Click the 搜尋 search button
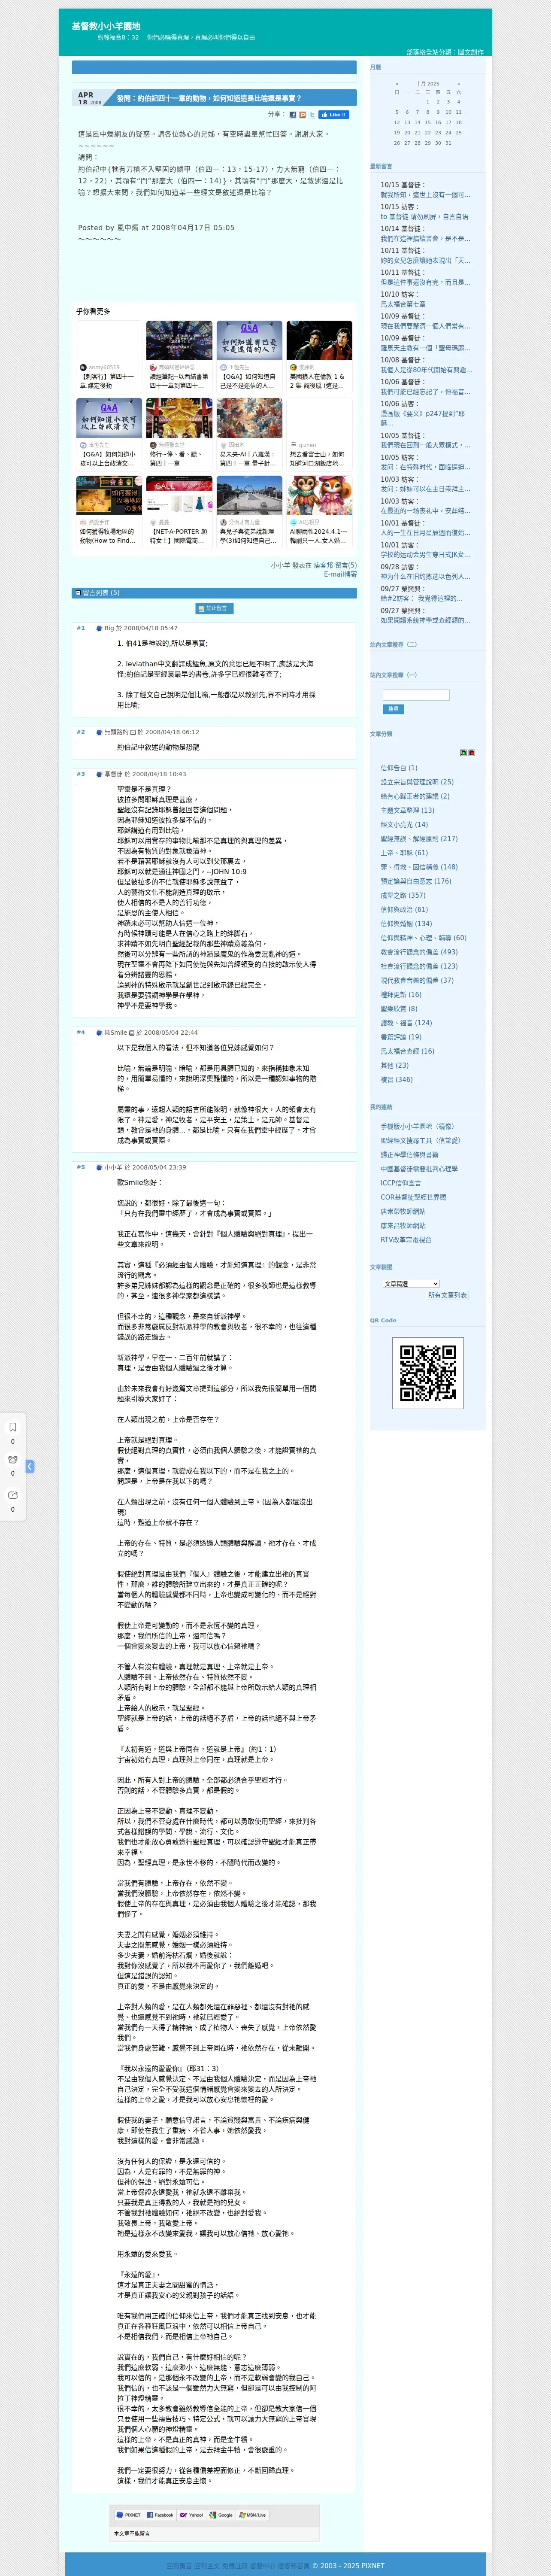 [x=393, y=709]
